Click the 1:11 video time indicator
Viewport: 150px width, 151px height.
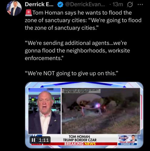[44, 140]
